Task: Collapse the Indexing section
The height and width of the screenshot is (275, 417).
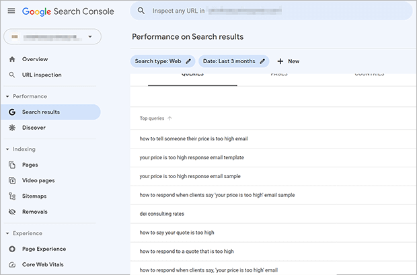Action: point(7,149)
